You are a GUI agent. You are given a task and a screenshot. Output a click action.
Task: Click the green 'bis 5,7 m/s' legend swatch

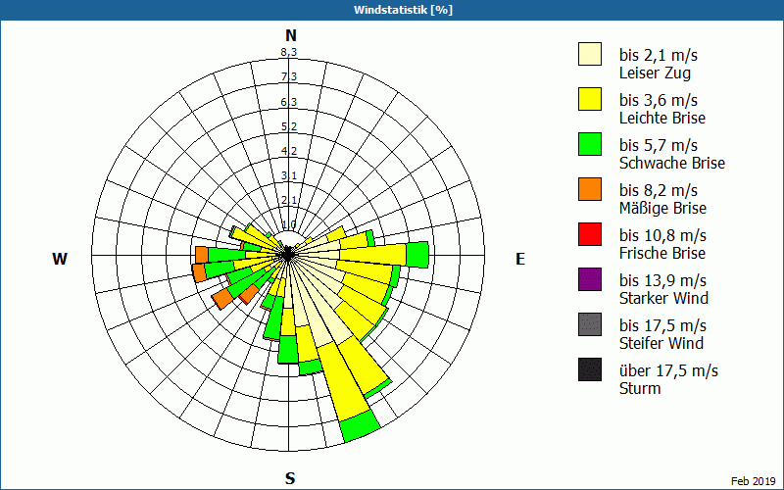coord(590,144)
